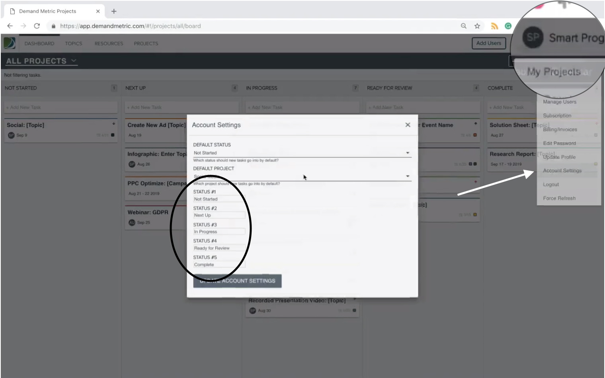Open the Default Project dropdown

click(302, 176)
